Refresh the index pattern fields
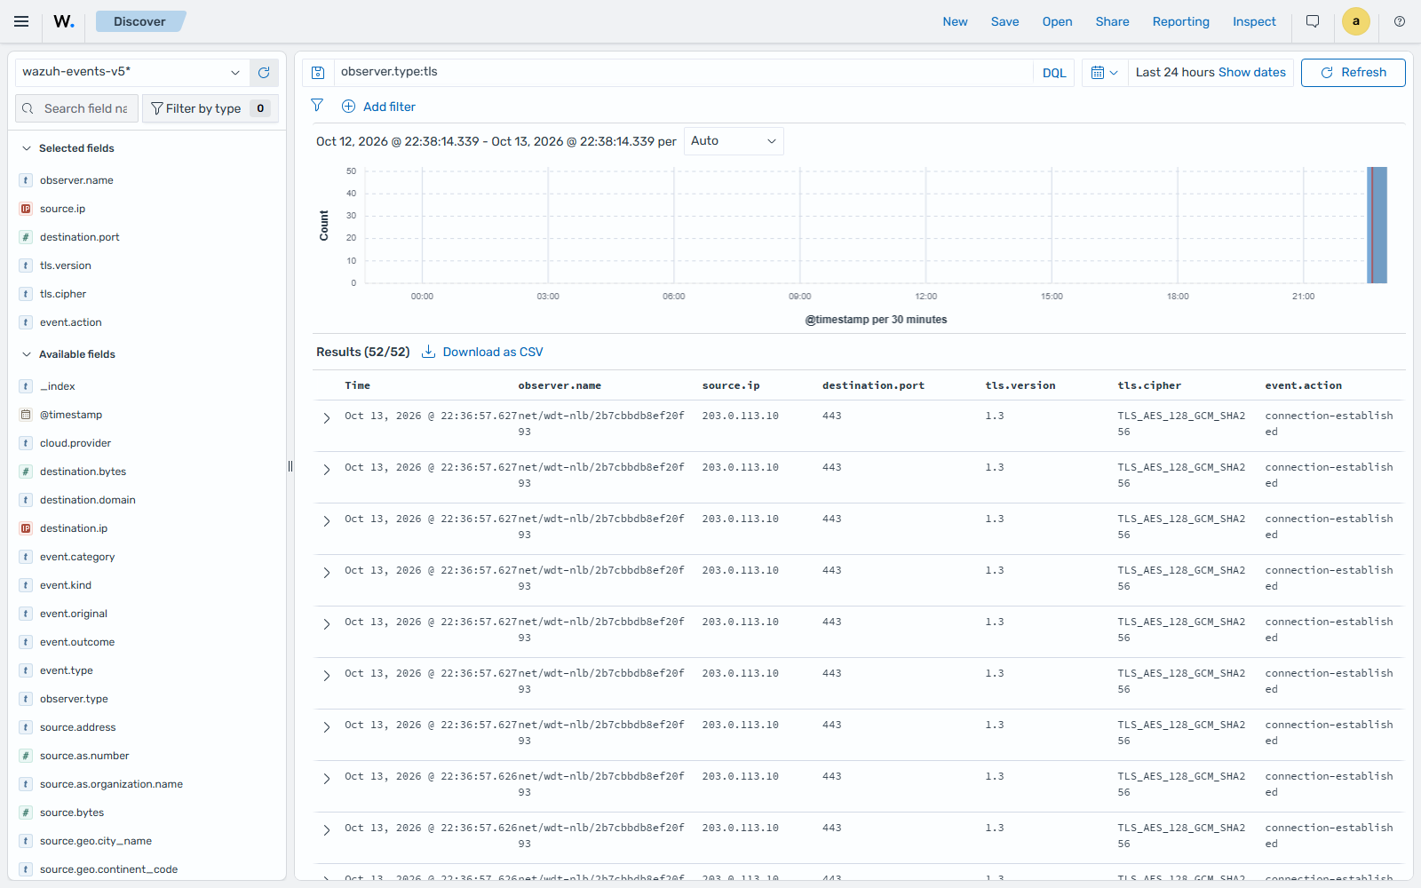 tap(264, 73)
